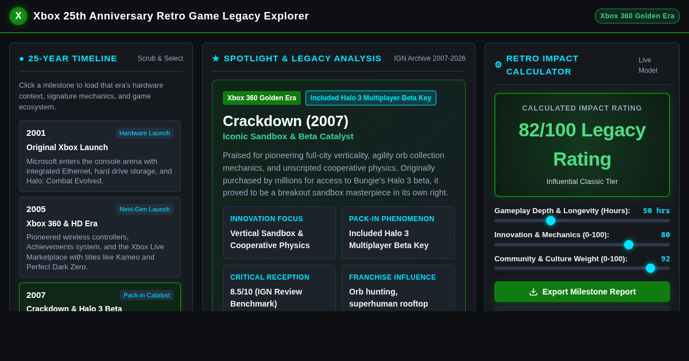Click the green Xbox X logo
The width and height of the screenshot is (689, 361).
click(18, 16)
